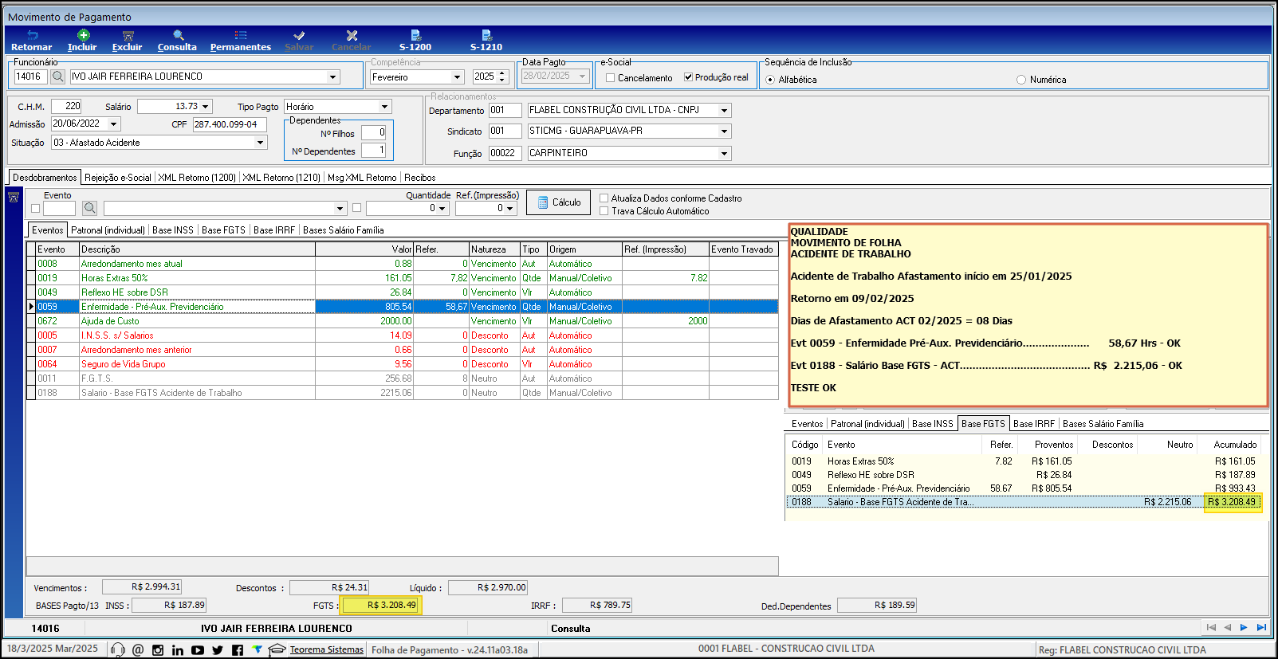Screen dimensions: 1278x659
Task: Open the Sindicato STICMG dropdown
Action: pos(724,131)
